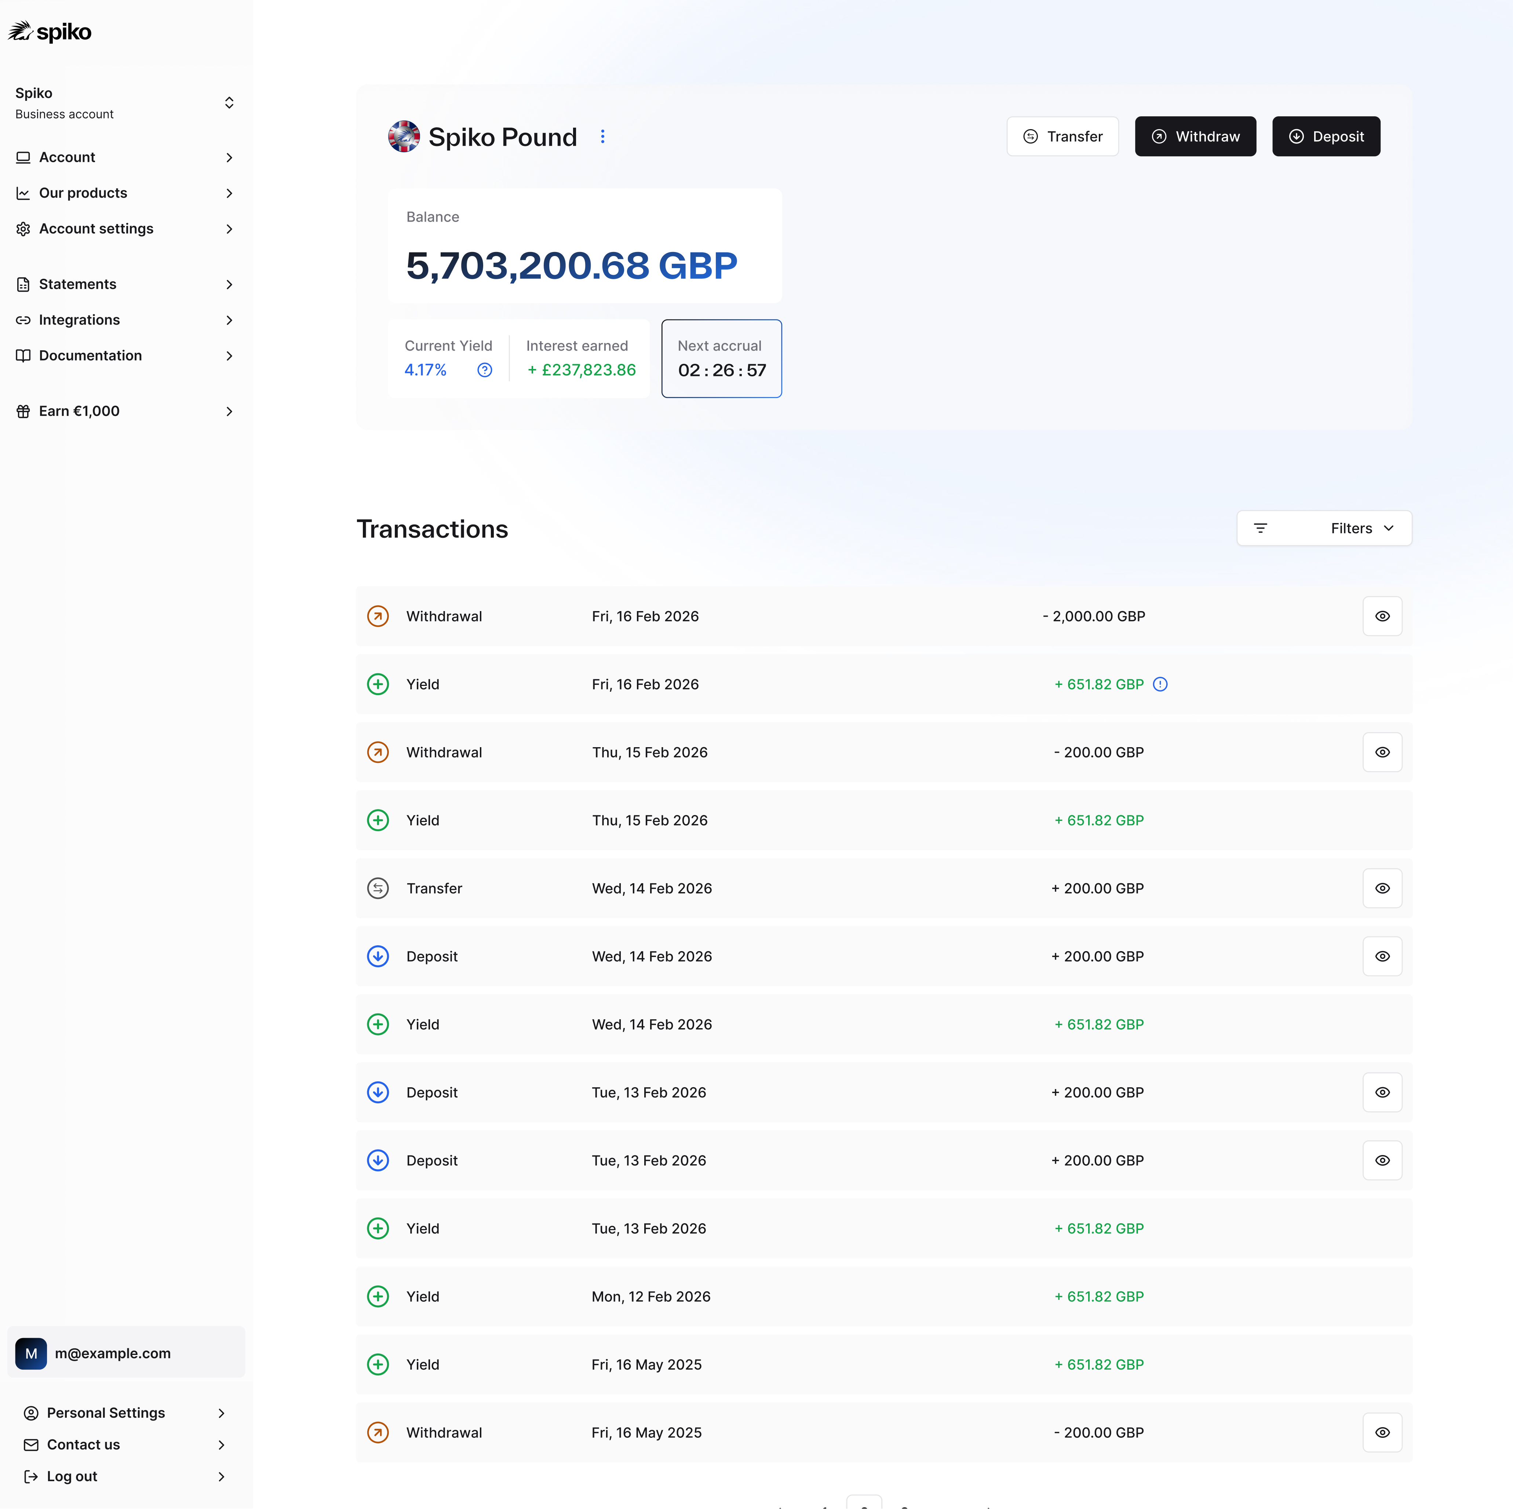The height and width of the screenshot is (1509, 1513).
Task: Click the Transfer button
Action: click(1063, 136)
